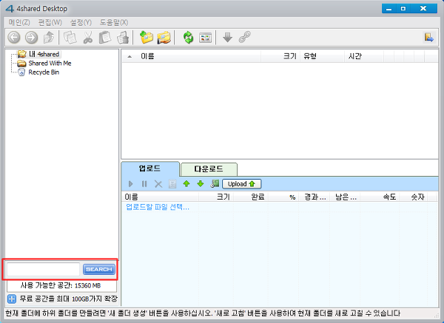Click the % column header
The width and height of the screenshot is (444, 323).
coord(292,197)
